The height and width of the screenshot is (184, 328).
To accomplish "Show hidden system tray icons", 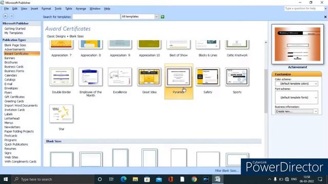I will (x=269, y=179).
